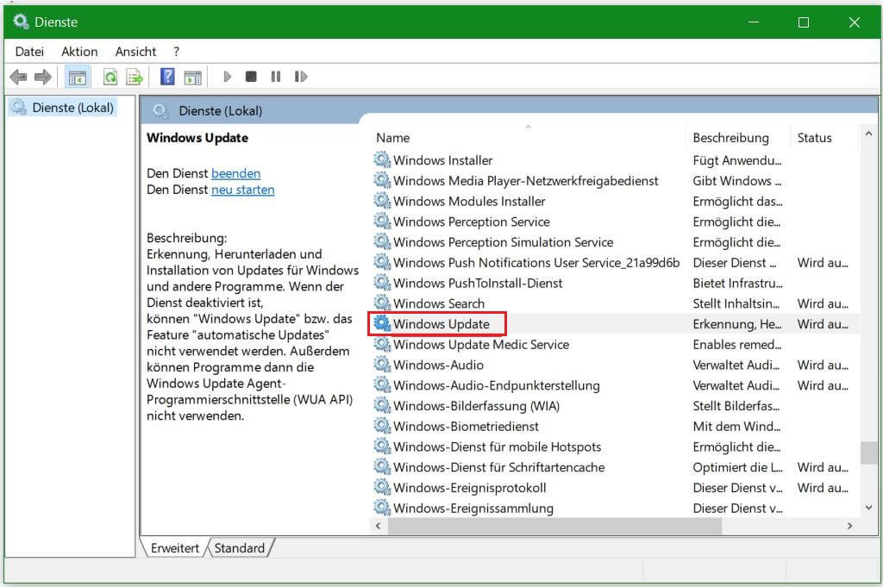The height and width of the screenshot is (587, 883).
Task: Click the Refresh toolbar icon
Action: click(110, 77)
